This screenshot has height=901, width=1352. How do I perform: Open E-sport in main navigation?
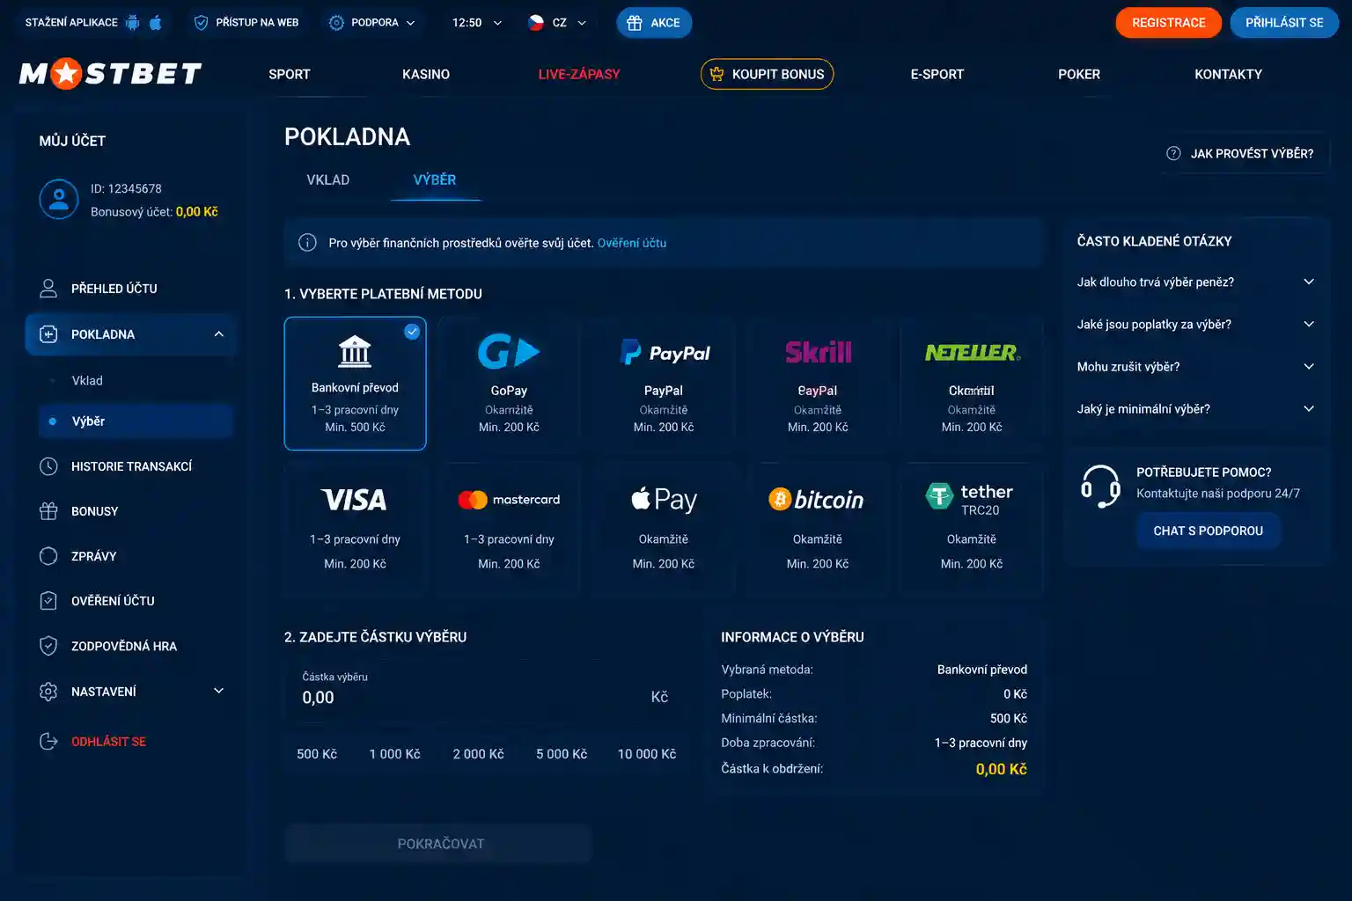[x=937, y=75]
